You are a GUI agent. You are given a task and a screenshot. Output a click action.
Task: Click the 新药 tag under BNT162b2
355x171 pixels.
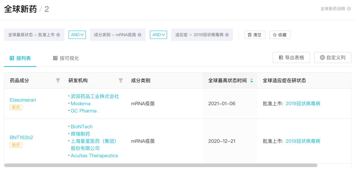tap(16, 145)
